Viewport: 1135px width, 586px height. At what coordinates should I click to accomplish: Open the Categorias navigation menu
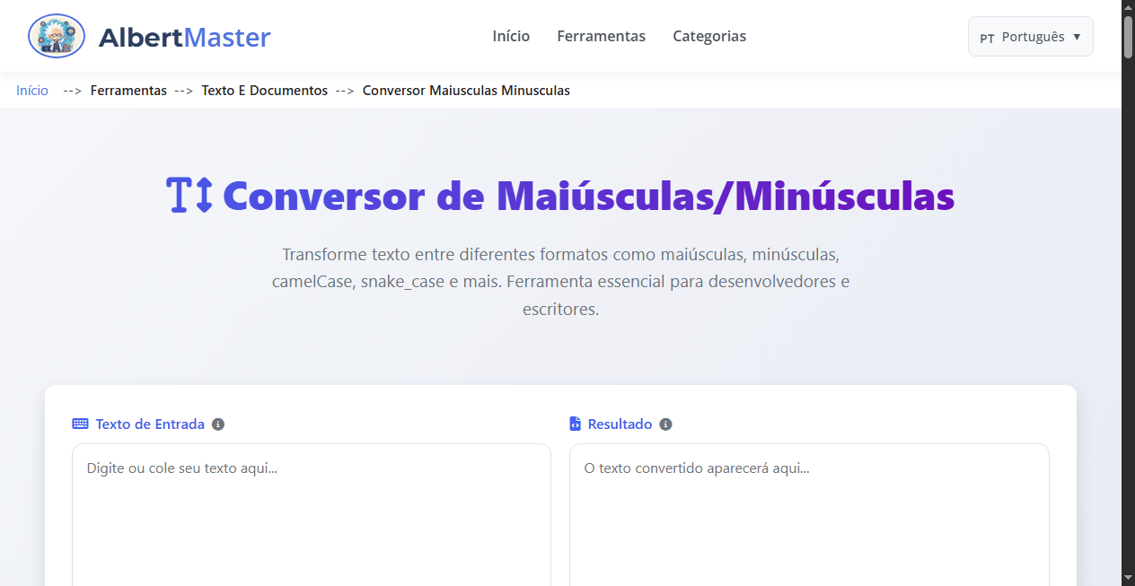(709, 36)
